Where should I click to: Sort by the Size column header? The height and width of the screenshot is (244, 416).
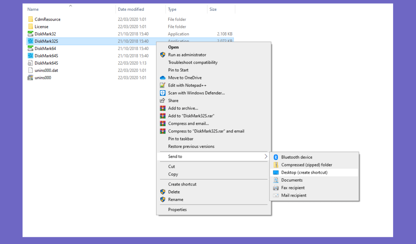point(213,9)
